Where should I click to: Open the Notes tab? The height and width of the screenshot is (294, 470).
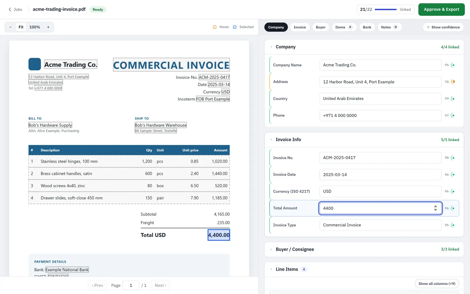390,27
